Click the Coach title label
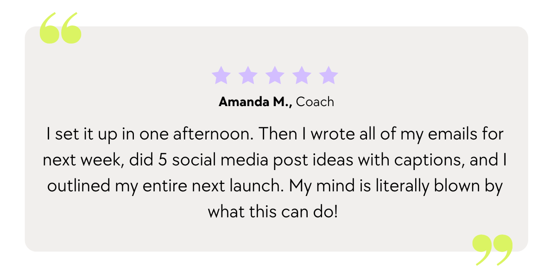This screenshot has height=278, width=556. (x=315, y=102)
